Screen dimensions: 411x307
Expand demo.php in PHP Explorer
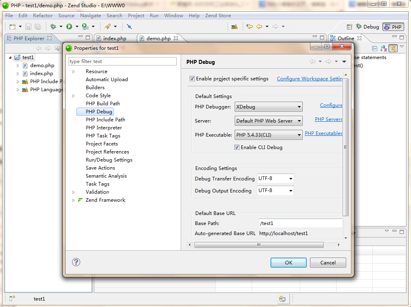pyautogui.click(x=18, y=65)
